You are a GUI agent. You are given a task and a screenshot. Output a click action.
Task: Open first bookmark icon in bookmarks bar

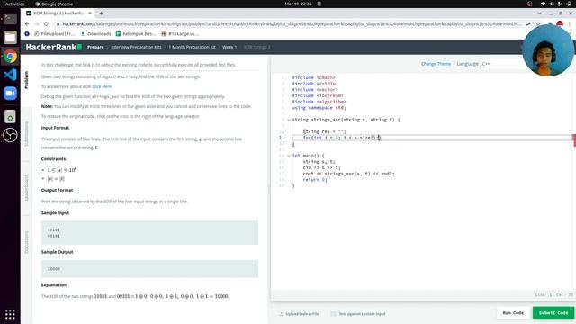(x=27, y=34)
